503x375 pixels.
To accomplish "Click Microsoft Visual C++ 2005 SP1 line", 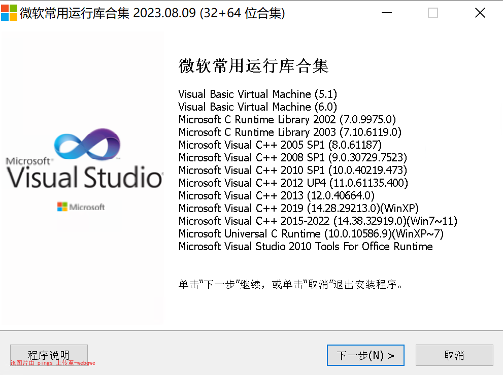I will [280, 145].
